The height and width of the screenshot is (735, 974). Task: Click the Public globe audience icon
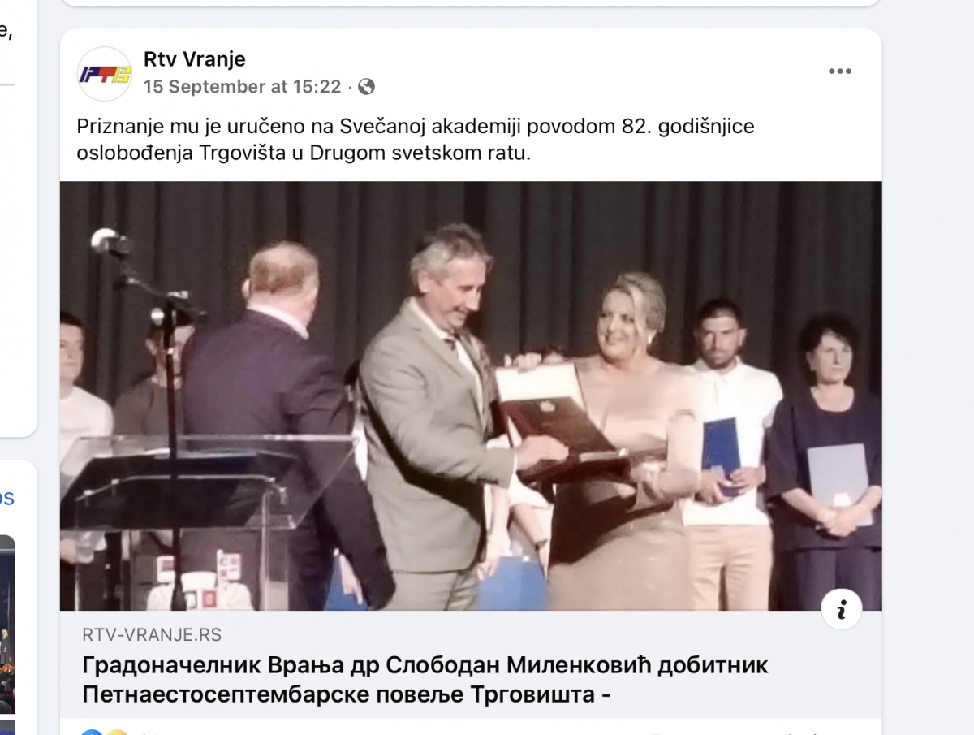click(367, 86)
